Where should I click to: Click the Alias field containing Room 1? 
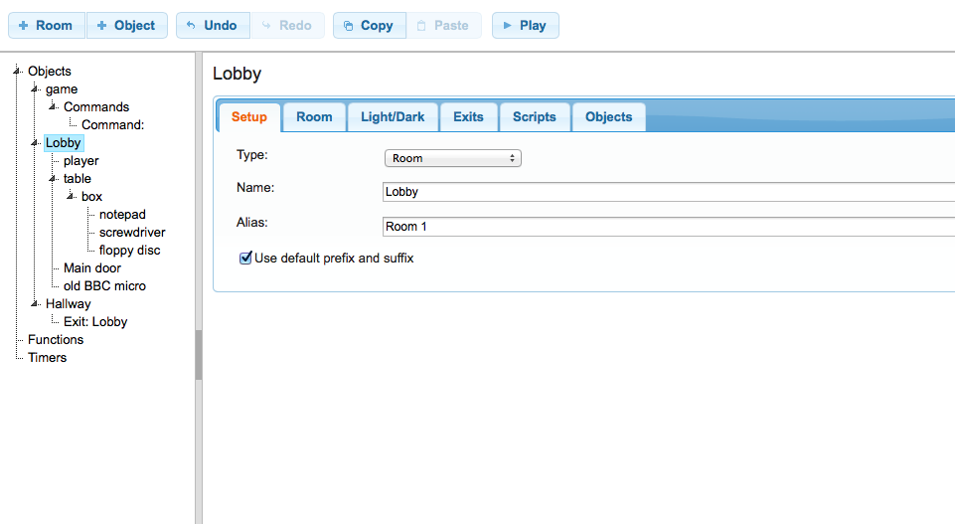pyautogui.click(x=666, y=227)
